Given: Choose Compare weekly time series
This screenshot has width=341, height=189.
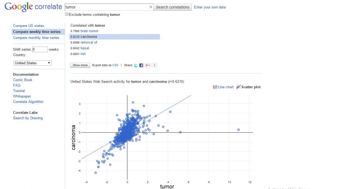Looking at the screenshot, I should [x=37, y=32].
